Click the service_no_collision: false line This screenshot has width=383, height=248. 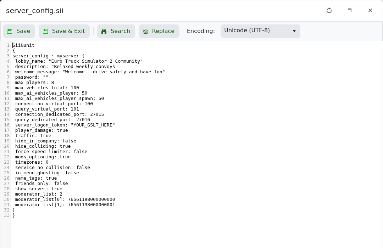click(x=52, y=168)
